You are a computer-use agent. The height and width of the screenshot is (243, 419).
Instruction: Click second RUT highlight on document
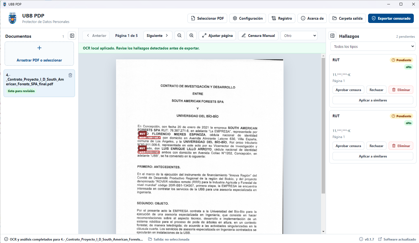point(149,152)
